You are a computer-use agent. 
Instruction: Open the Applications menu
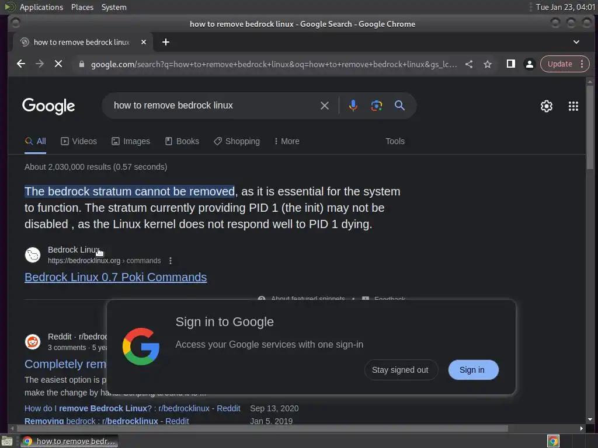pos(41,7)
